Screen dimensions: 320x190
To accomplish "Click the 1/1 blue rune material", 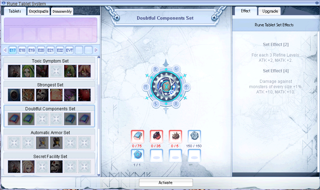I will pos(138,155).
